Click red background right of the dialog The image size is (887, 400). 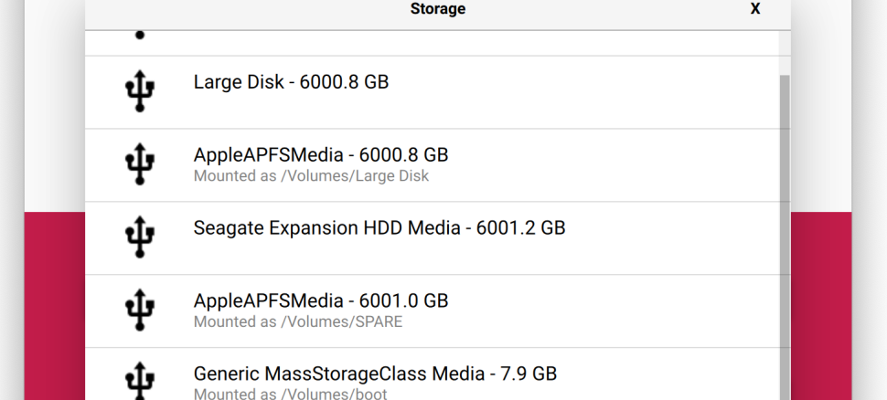(x=821, y=306)
